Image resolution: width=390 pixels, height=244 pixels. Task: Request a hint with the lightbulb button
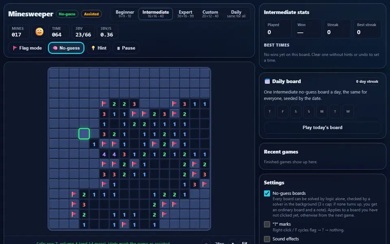(x=99, y=48)
